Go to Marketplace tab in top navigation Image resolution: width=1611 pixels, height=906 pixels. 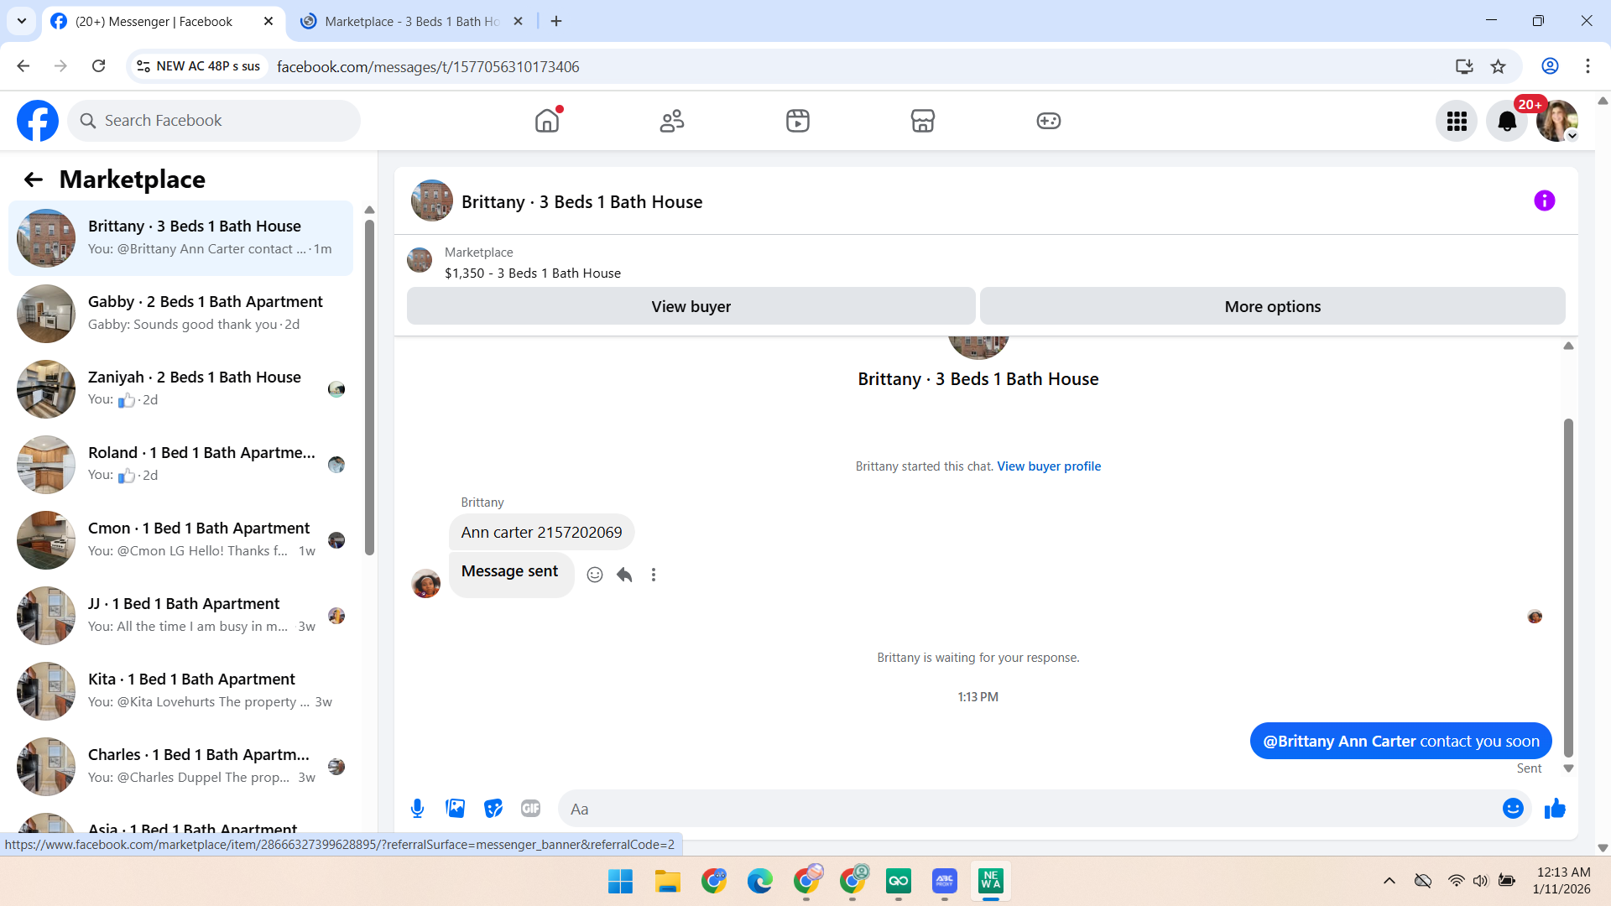[x=922, y=122]
